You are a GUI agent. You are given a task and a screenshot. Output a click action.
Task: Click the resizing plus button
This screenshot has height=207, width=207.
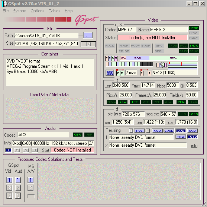click(x=131, y=131)
